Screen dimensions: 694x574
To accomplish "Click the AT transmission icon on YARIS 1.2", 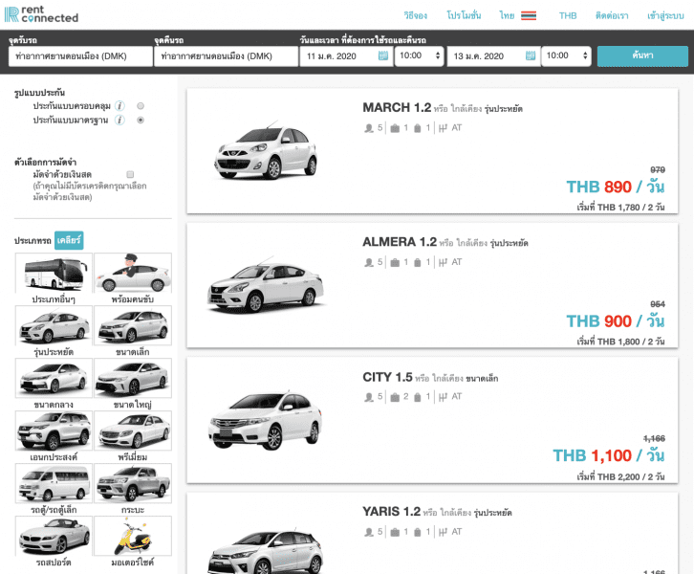I will pyautogui.click(x=443, y=532).
